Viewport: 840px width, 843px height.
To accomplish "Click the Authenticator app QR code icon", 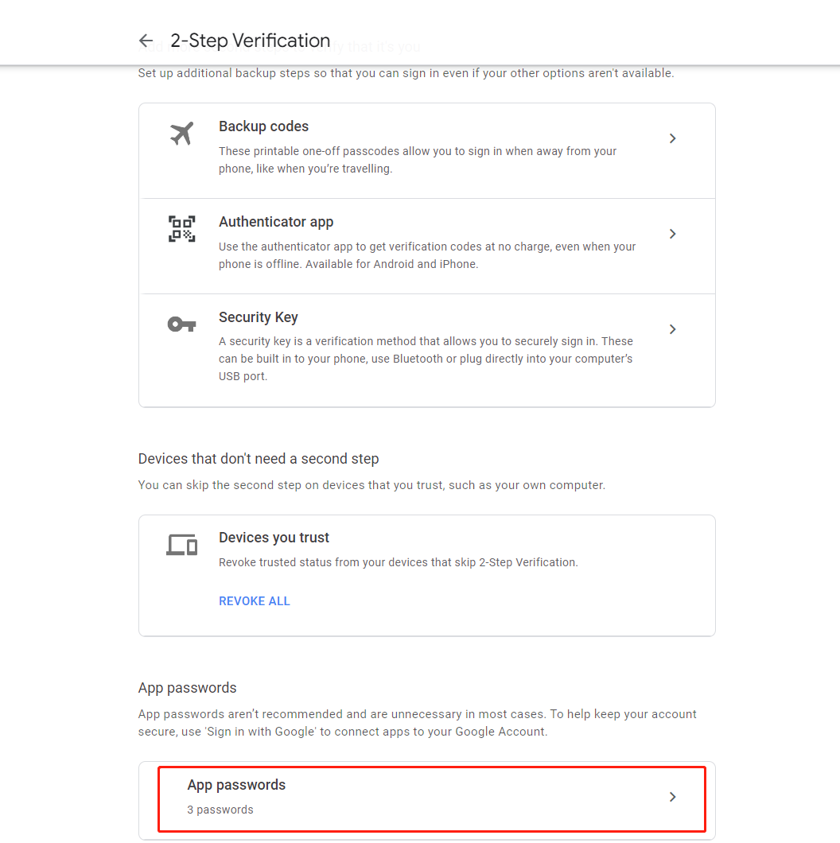I will pyautogui.click(x=182, y=229).
